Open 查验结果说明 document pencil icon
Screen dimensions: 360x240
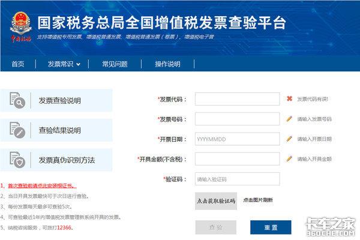point(17,130)
